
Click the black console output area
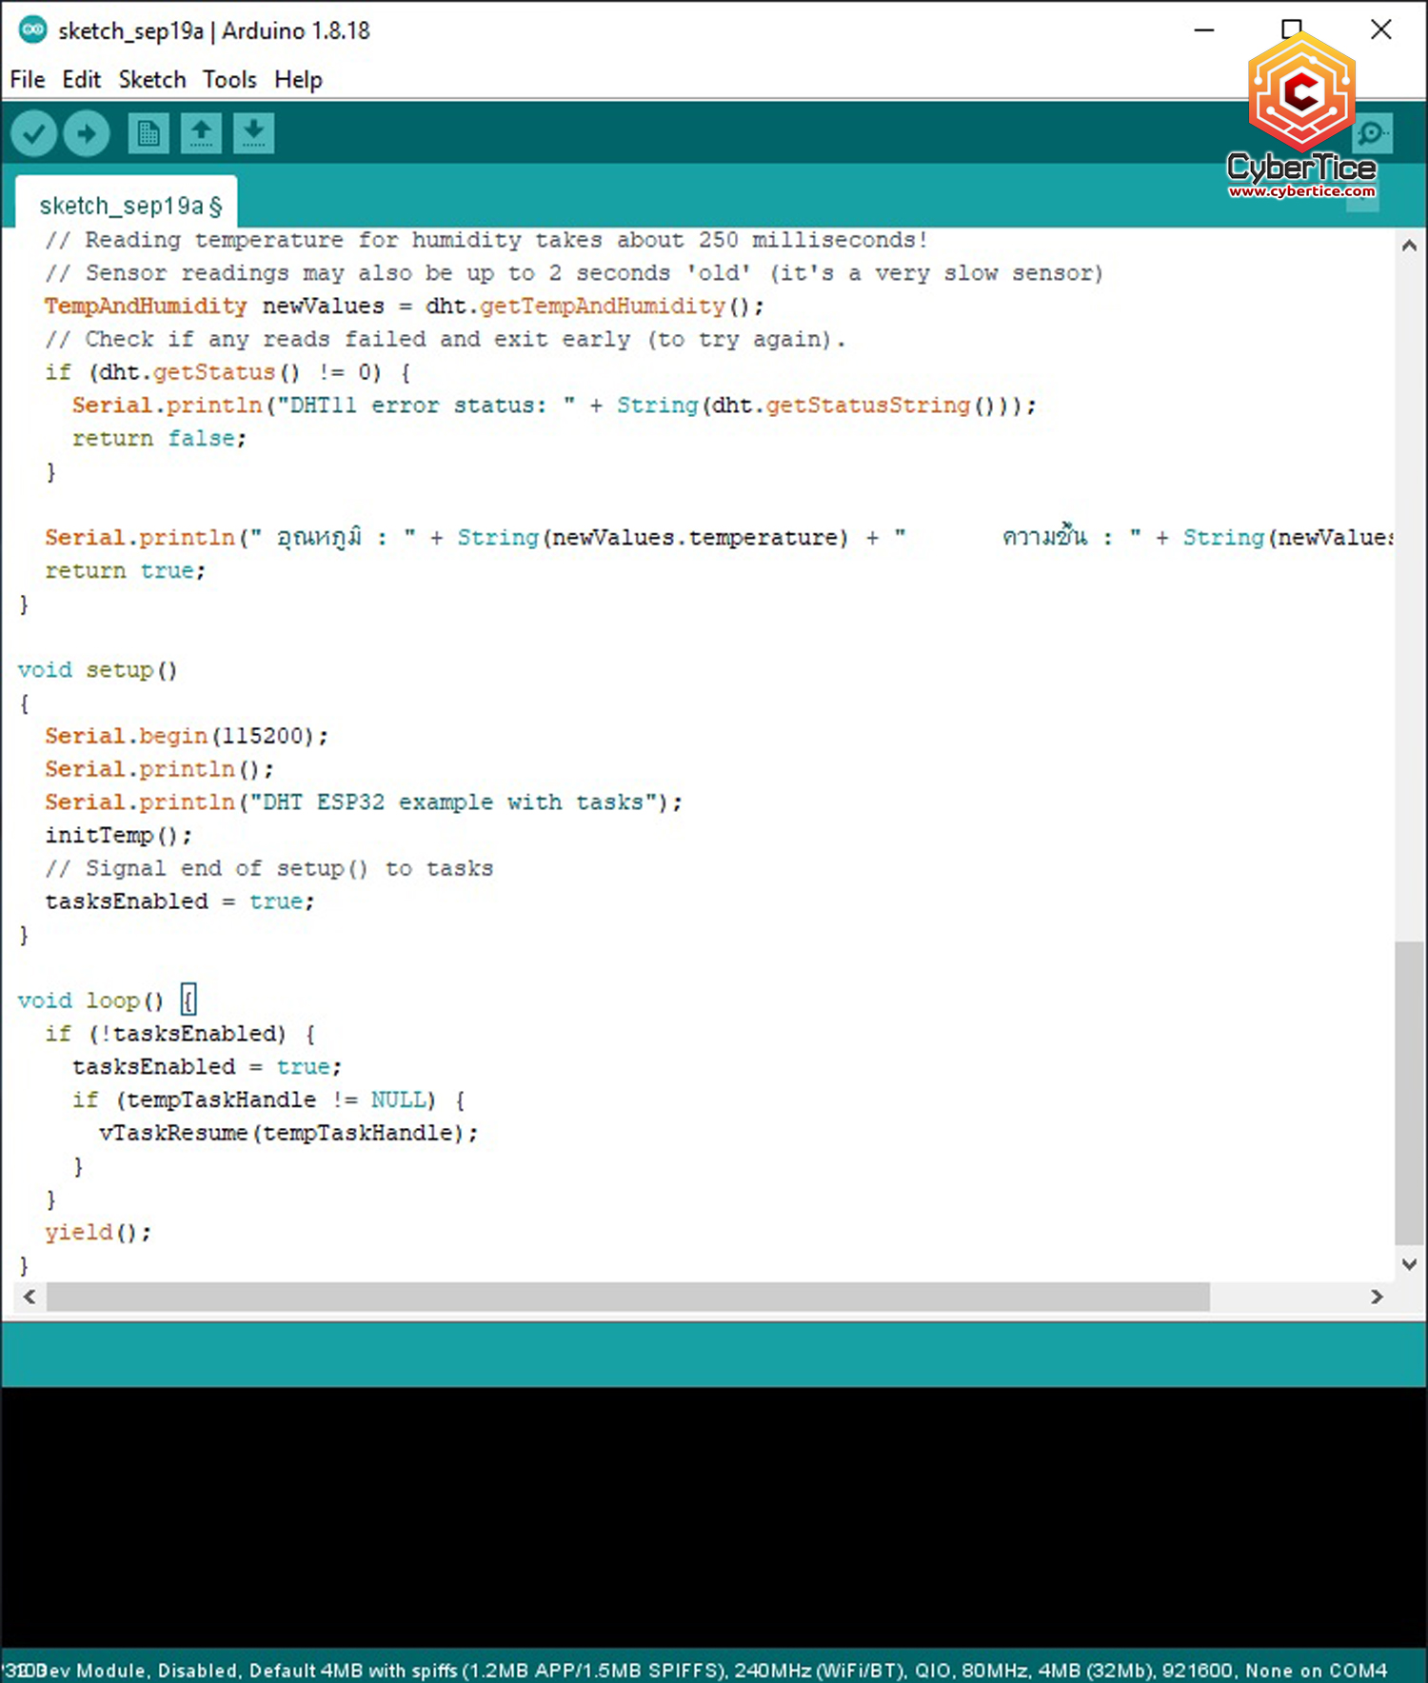[714, 1515]
